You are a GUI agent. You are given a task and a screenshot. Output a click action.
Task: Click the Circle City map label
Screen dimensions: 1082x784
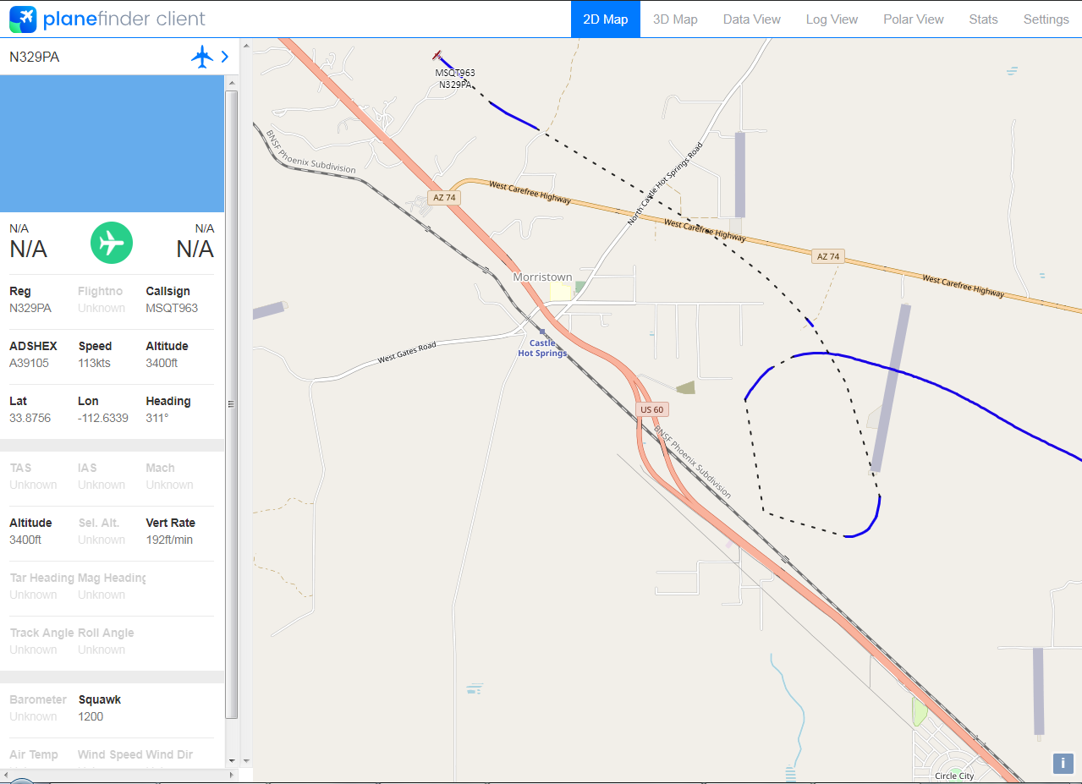954,776
